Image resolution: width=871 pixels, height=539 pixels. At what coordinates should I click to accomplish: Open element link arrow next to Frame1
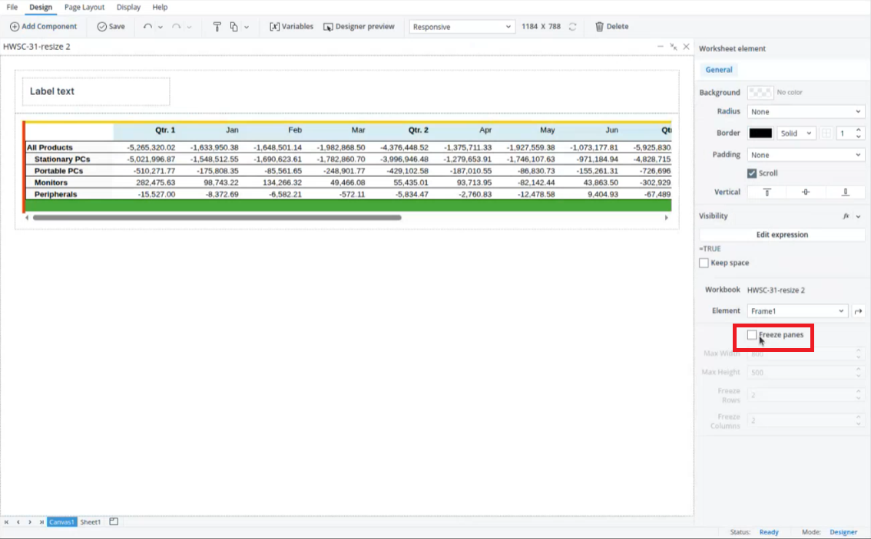click(859, 311)
